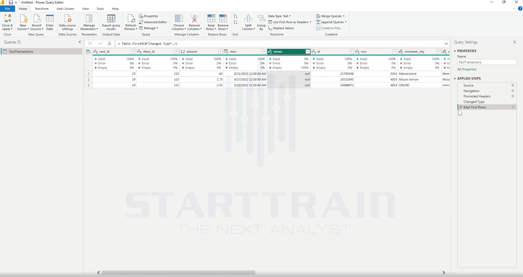
Task: Click the Choose Columns icon
Action: [x=179, y=18]
